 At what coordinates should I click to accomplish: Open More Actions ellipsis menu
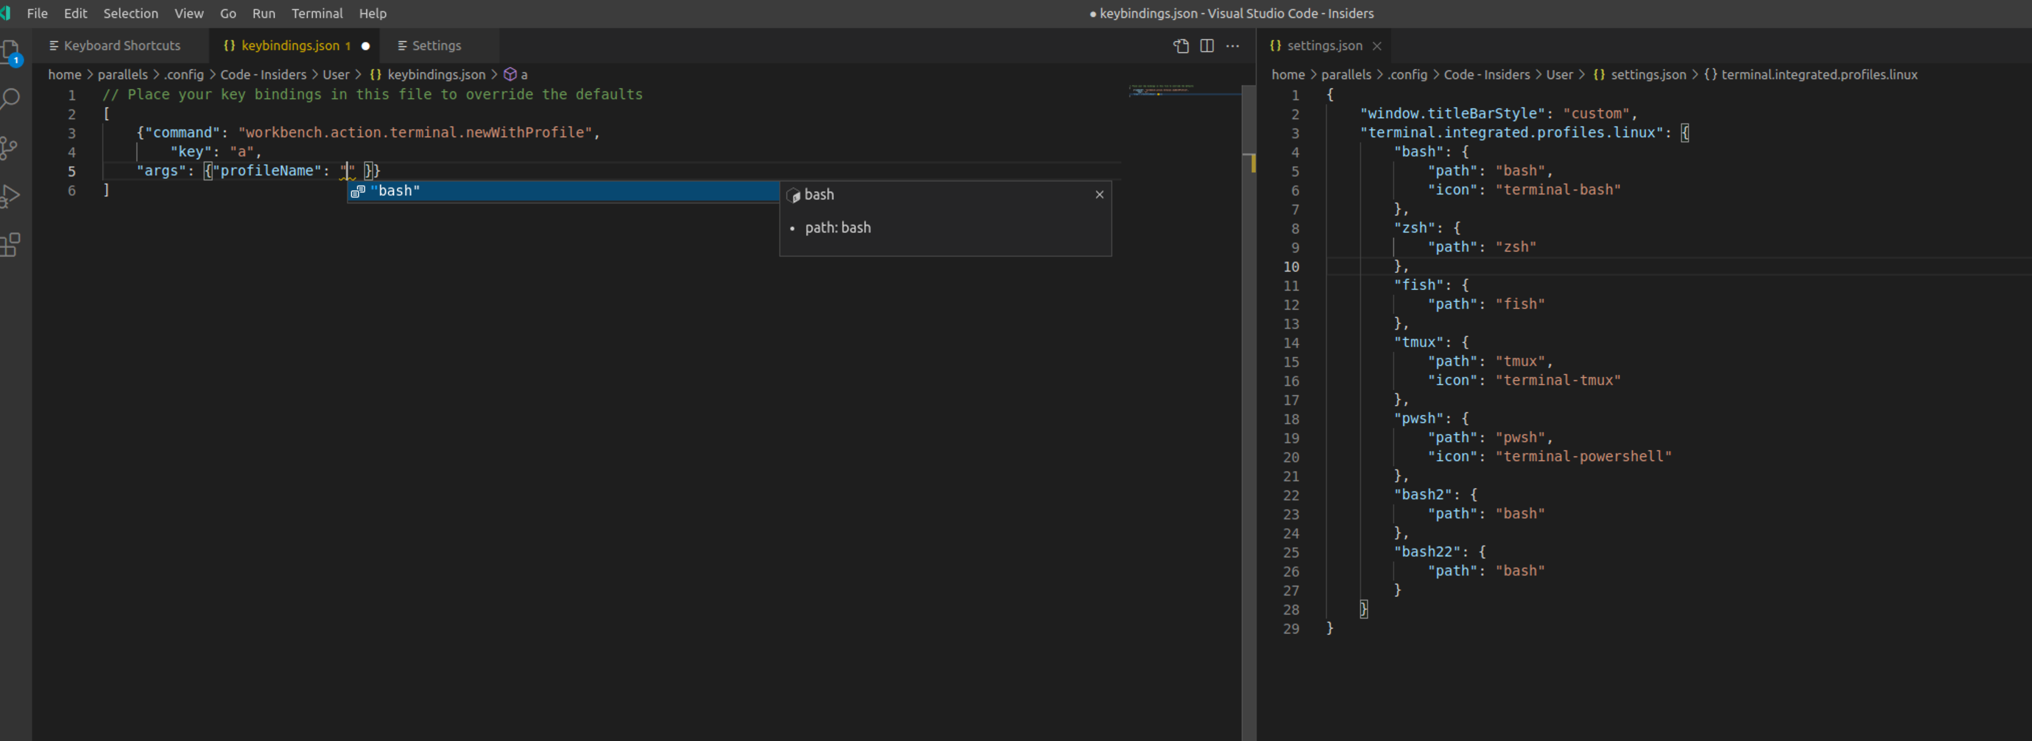pos(1232,46)
